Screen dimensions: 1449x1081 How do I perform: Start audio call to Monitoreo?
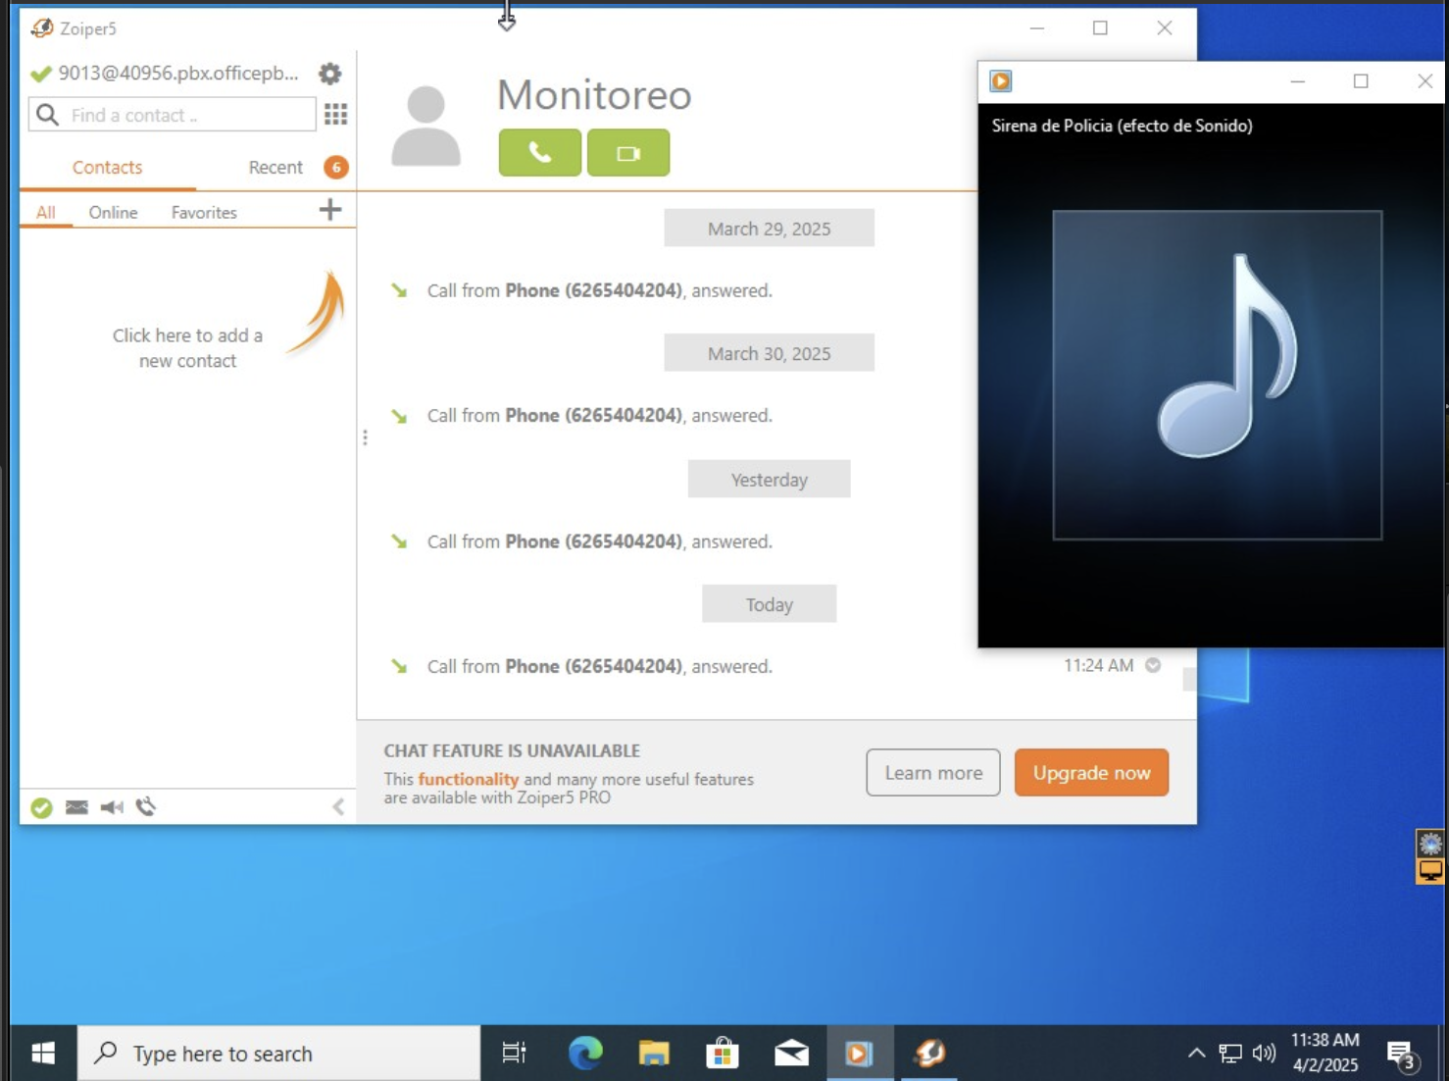tap(540, 153)
